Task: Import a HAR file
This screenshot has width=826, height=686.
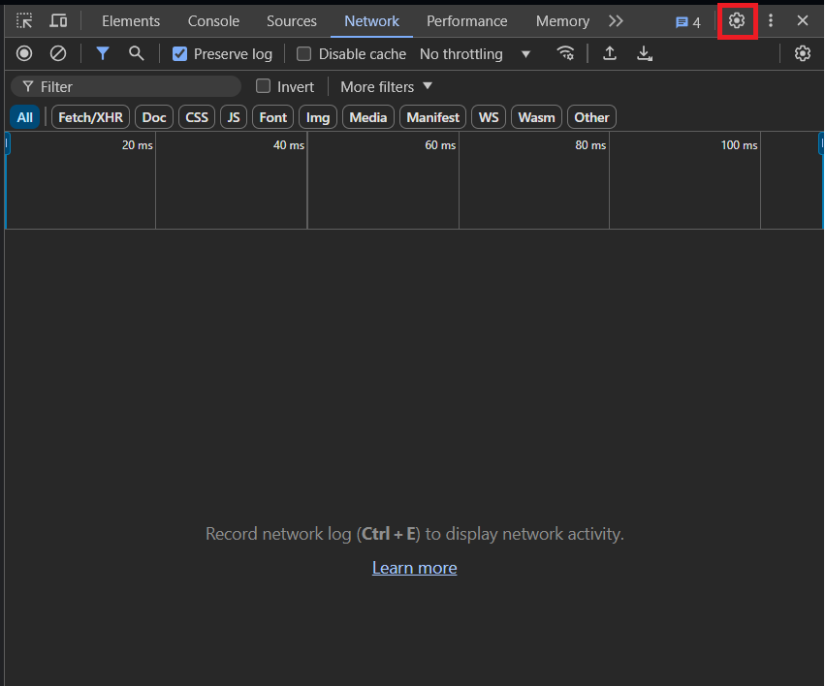Action: [x=610, y=53]
